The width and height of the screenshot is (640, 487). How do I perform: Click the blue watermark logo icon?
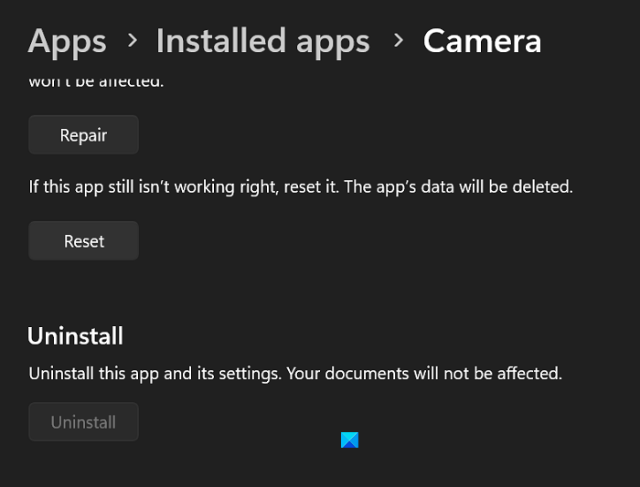(349, 439)
